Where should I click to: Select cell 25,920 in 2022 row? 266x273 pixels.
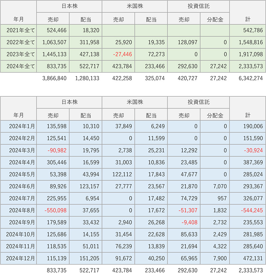[124, 42]
